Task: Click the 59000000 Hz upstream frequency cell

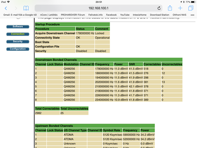Action: pos(131,135)
